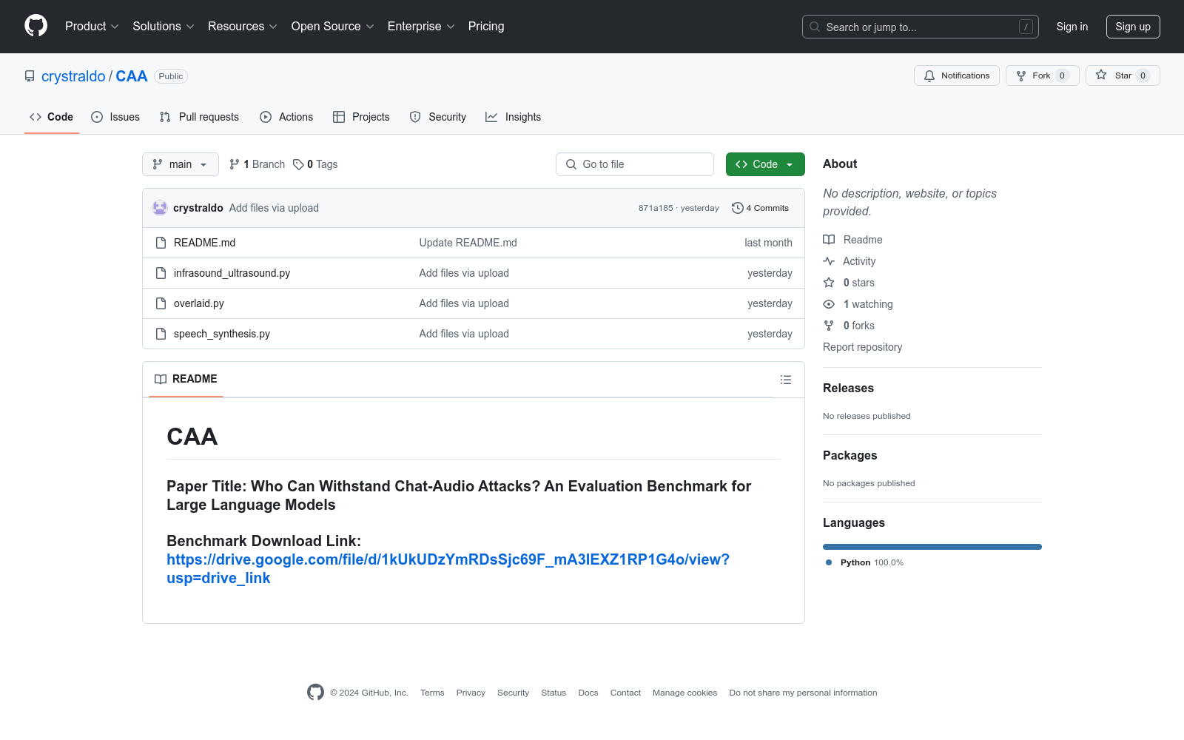Open the Google Drive benchmark download link
Viewport: 1184px width, 740px height.
point(448,569)
